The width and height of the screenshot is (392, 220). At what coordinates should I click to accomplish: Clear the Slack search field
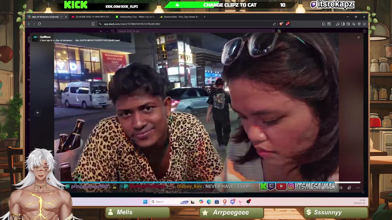273,31
